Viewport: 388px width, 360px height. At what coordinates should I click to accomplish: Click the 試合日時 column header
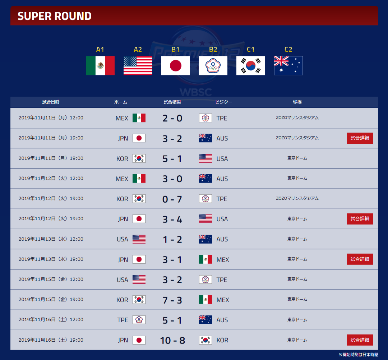click(x=51, y=102)
